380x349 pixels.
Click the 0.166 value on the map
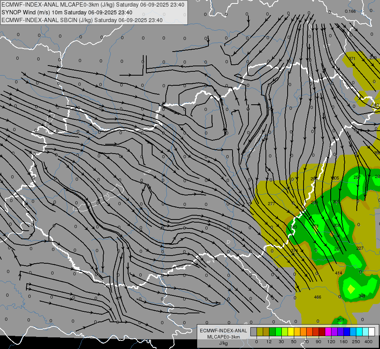coord(350,11)
